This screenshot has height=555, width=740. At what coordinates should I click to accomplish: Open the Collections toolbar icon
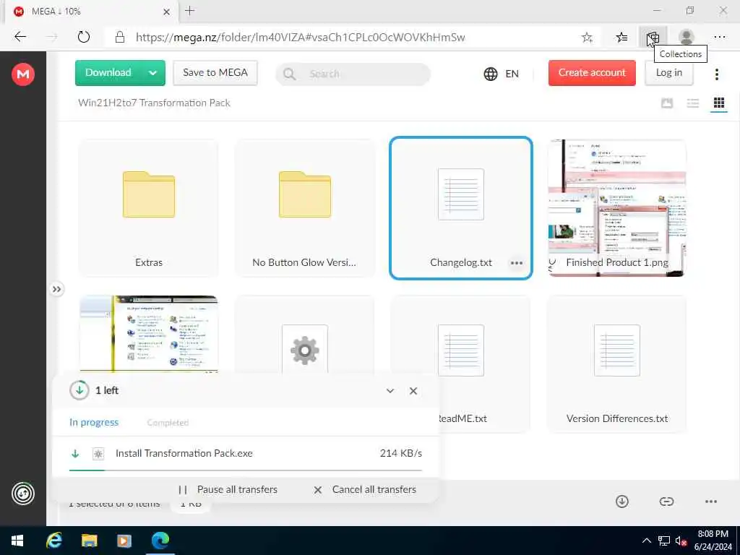[653, 38]
